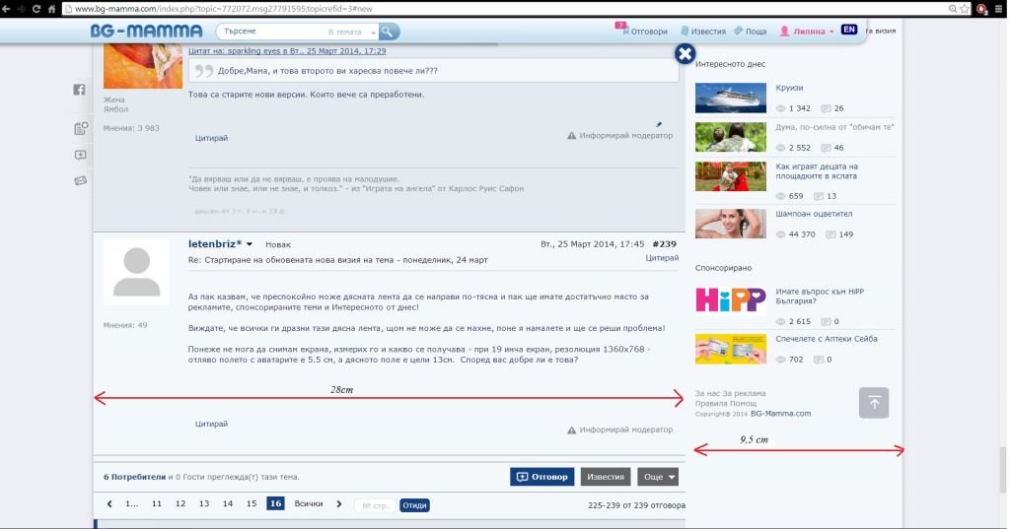Click the browser reload icon

click(x=36, y=9)
